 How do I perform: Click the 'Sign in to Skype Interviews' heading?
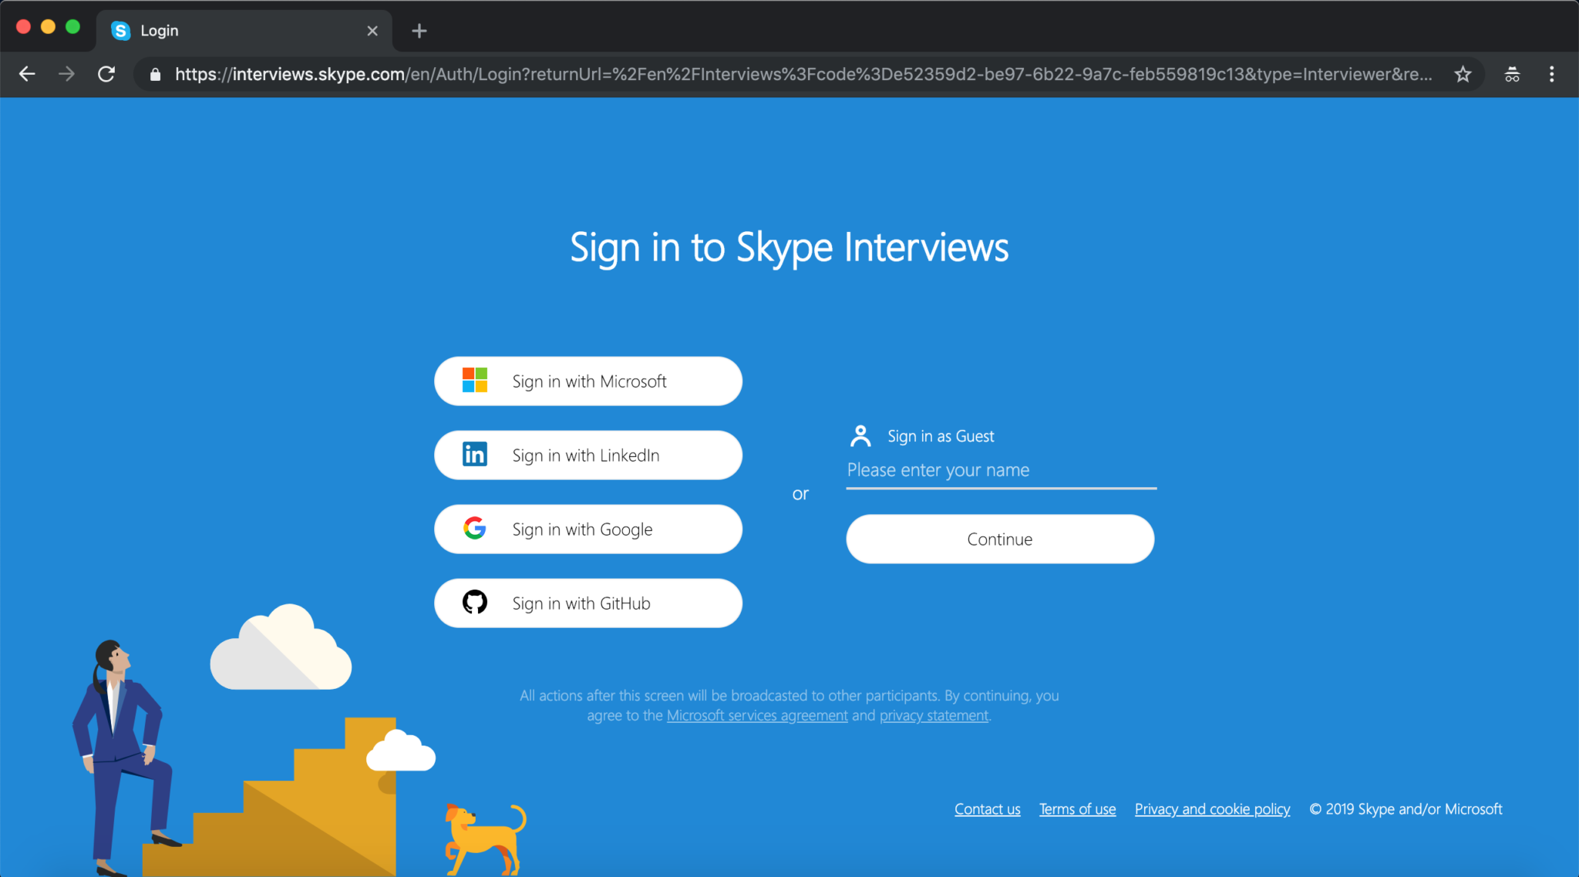[x=789, y=248]
